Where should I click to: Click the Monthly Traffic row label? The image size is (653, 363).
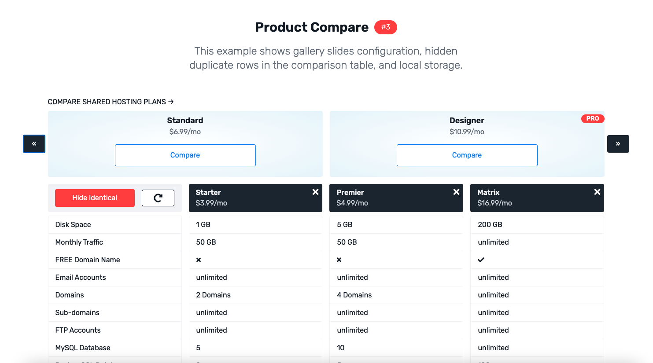[x=79, y=242]
